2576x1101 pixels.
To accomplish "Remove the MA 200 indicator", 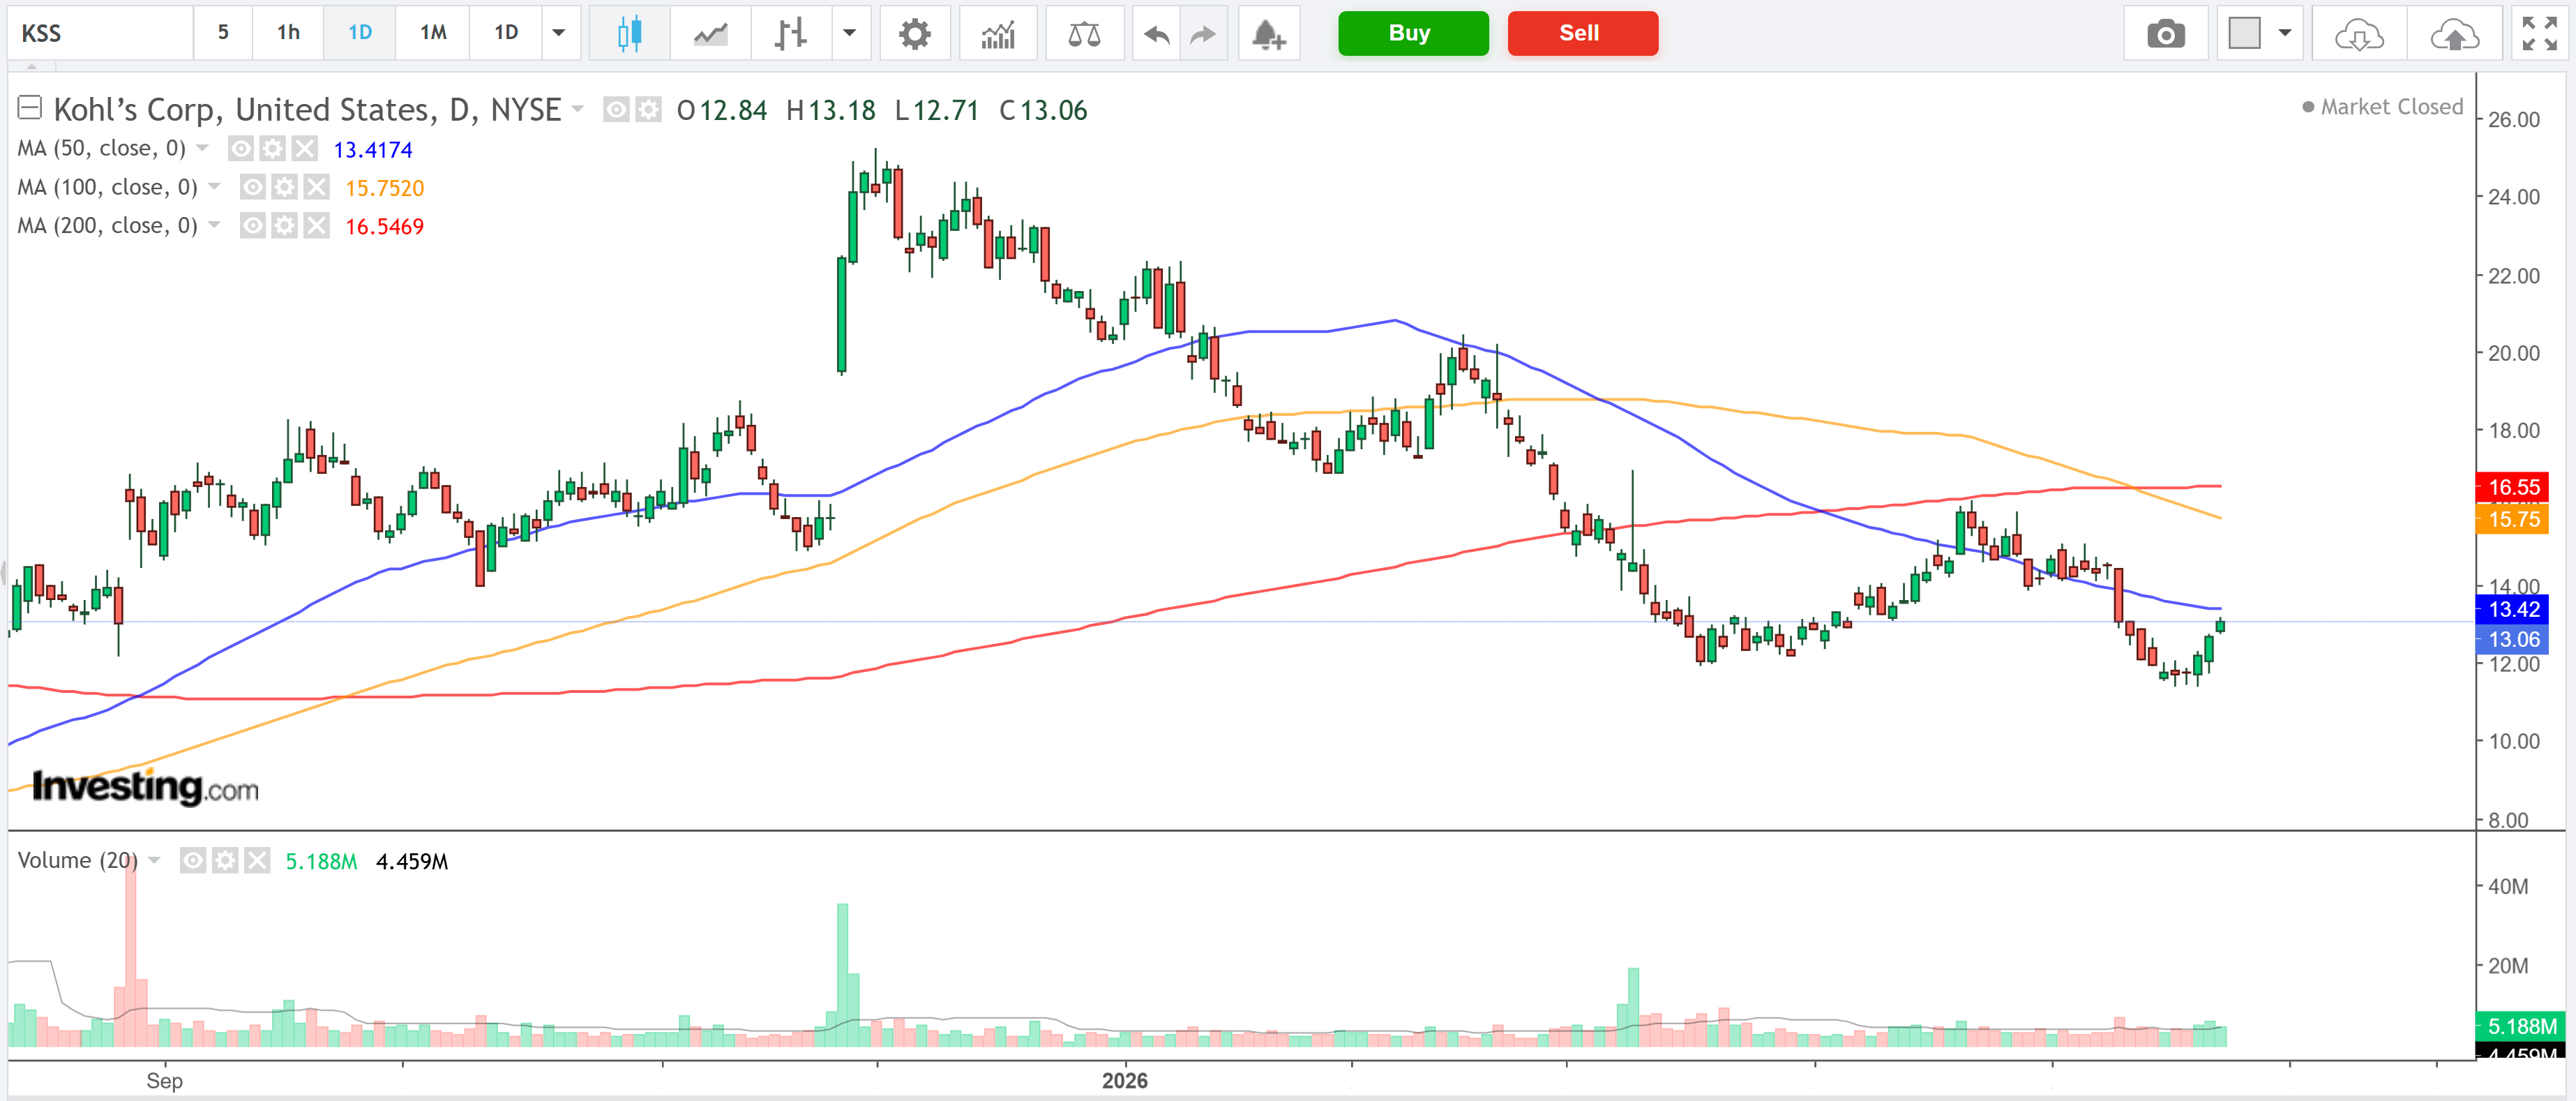I will [x=316, y=225].
